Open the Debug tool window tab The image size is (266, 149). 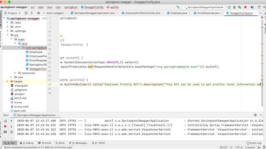[27, 143]
